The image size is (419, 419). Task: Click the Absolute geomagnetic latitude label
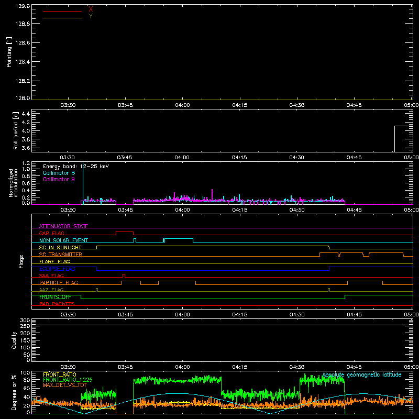(x=362, y=374)
